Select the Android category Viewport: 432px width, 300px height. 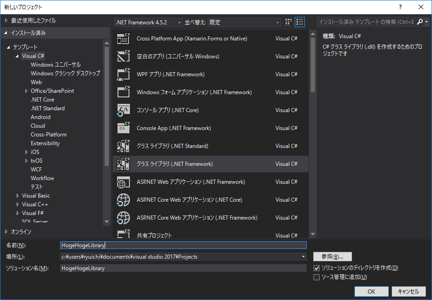pyautogui.click(x=40, y=117)
